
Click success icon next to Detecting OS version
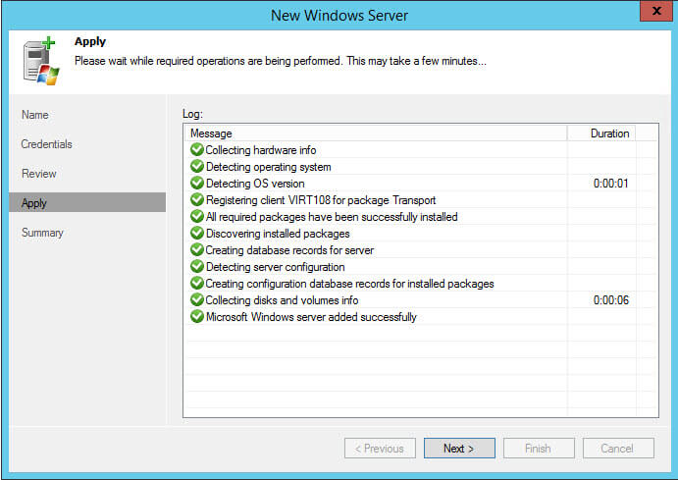pyautogui.click(x=196, y=184)
